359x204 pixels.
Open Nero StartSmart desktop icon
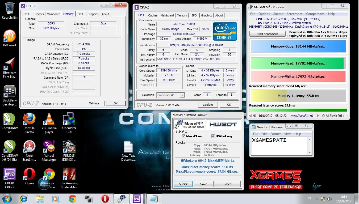[x=29, y=151]
